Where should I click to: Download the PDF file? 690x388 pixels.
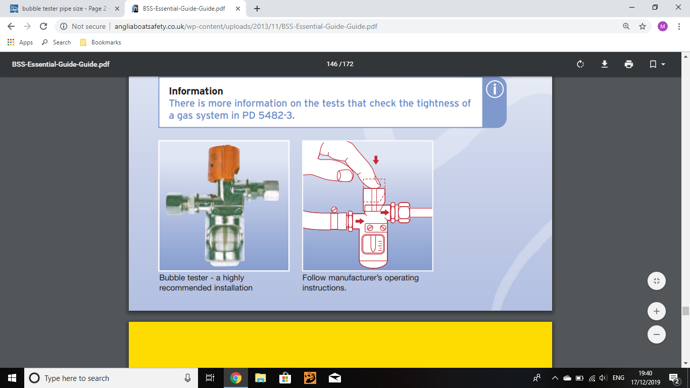604,64
